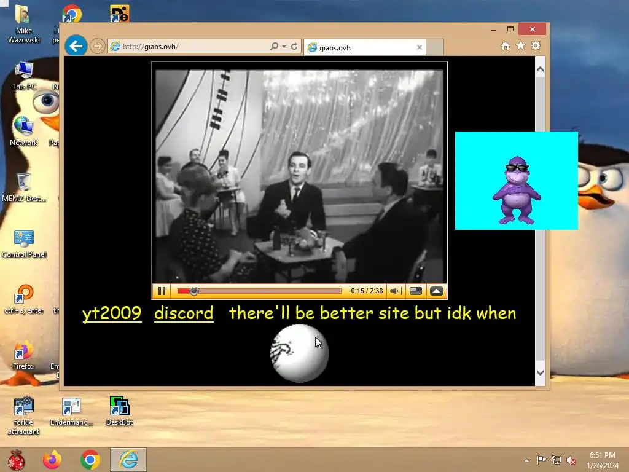The height and width of the screenshot is (472, 629).
Task: Open the Network desktop icon
Action: click(24, 132)
